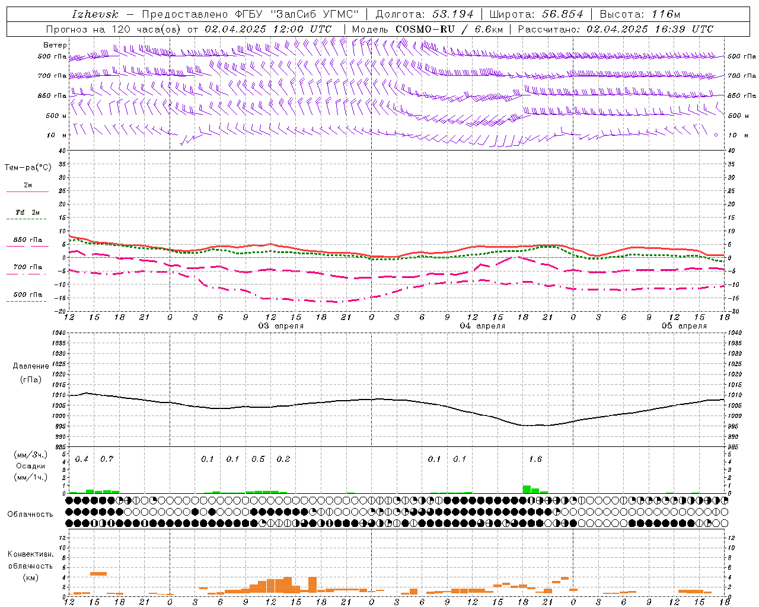Viewport: 759px width, 607px height.
Task: Click the Долгота: 53.194 value
Action: tap(425, 14)
